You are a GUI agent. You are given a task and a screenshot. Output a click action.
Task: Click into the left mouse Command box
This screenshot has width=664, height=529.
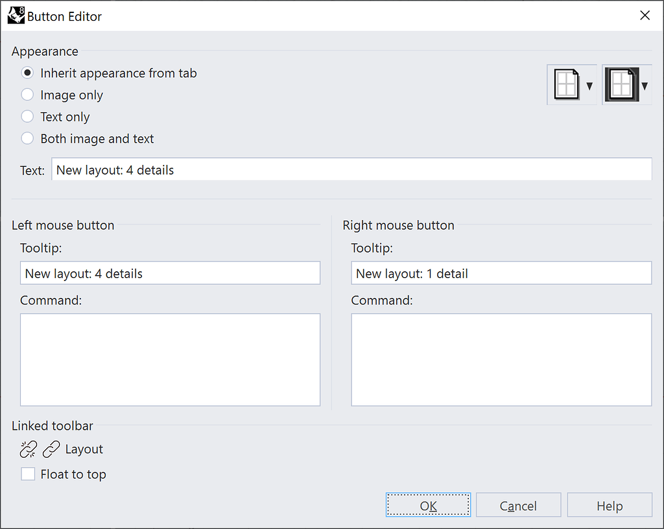[x=170, y=360]
